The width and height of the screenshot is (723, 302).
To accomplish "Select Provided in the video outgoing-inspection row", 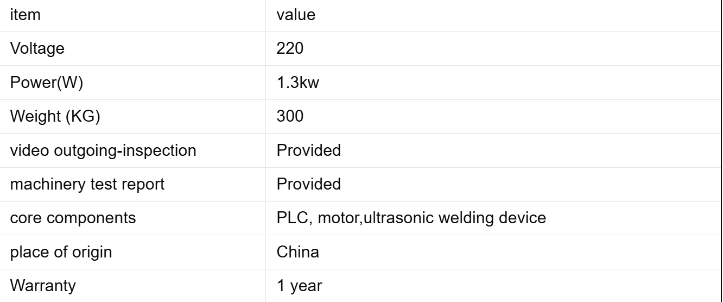I will click(x=308, y=150).
